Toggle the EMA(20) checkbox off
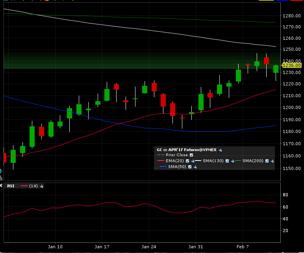 (187, 161)
